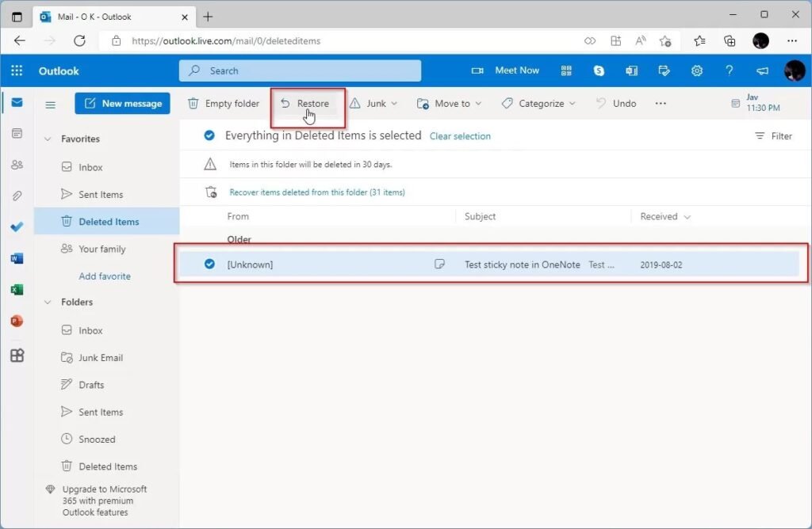
Task: Open Mail in the left rail
Action: coord(17,102)
